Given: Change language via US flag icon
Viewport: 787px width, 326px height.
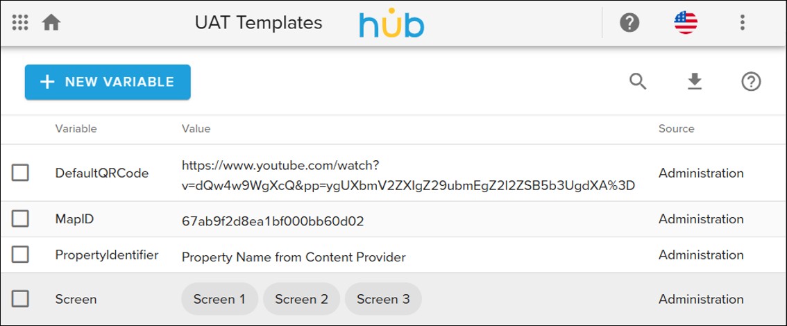Looking at the screenshot, I should pos(686,23).
